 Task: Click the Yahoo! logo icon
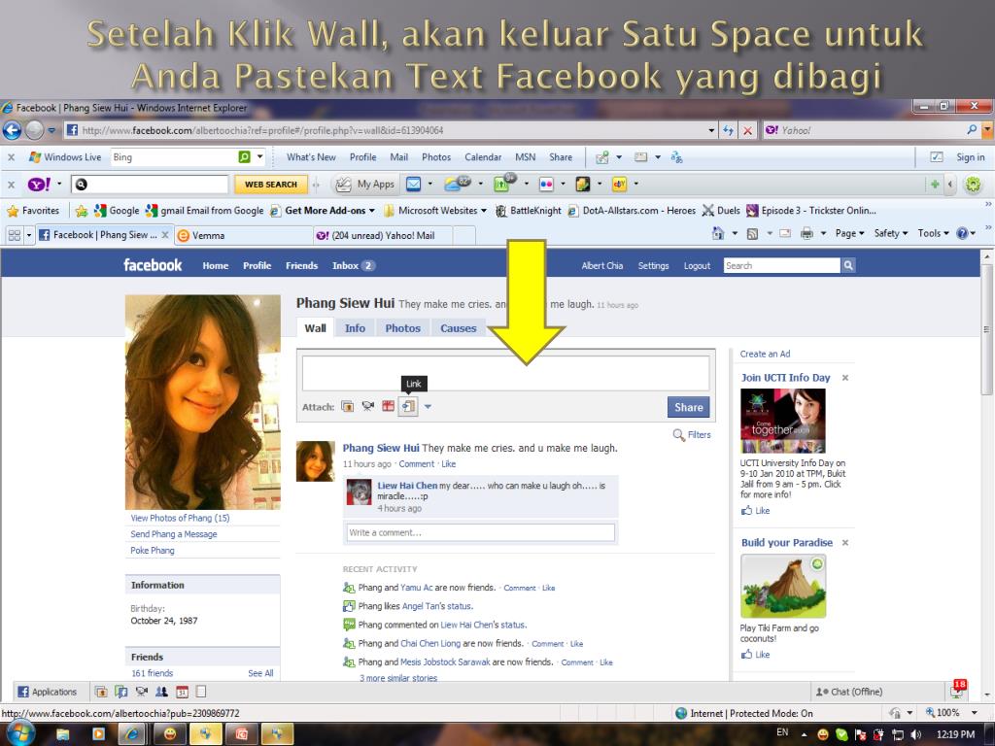pyautogui.click(x=38, y=184)
